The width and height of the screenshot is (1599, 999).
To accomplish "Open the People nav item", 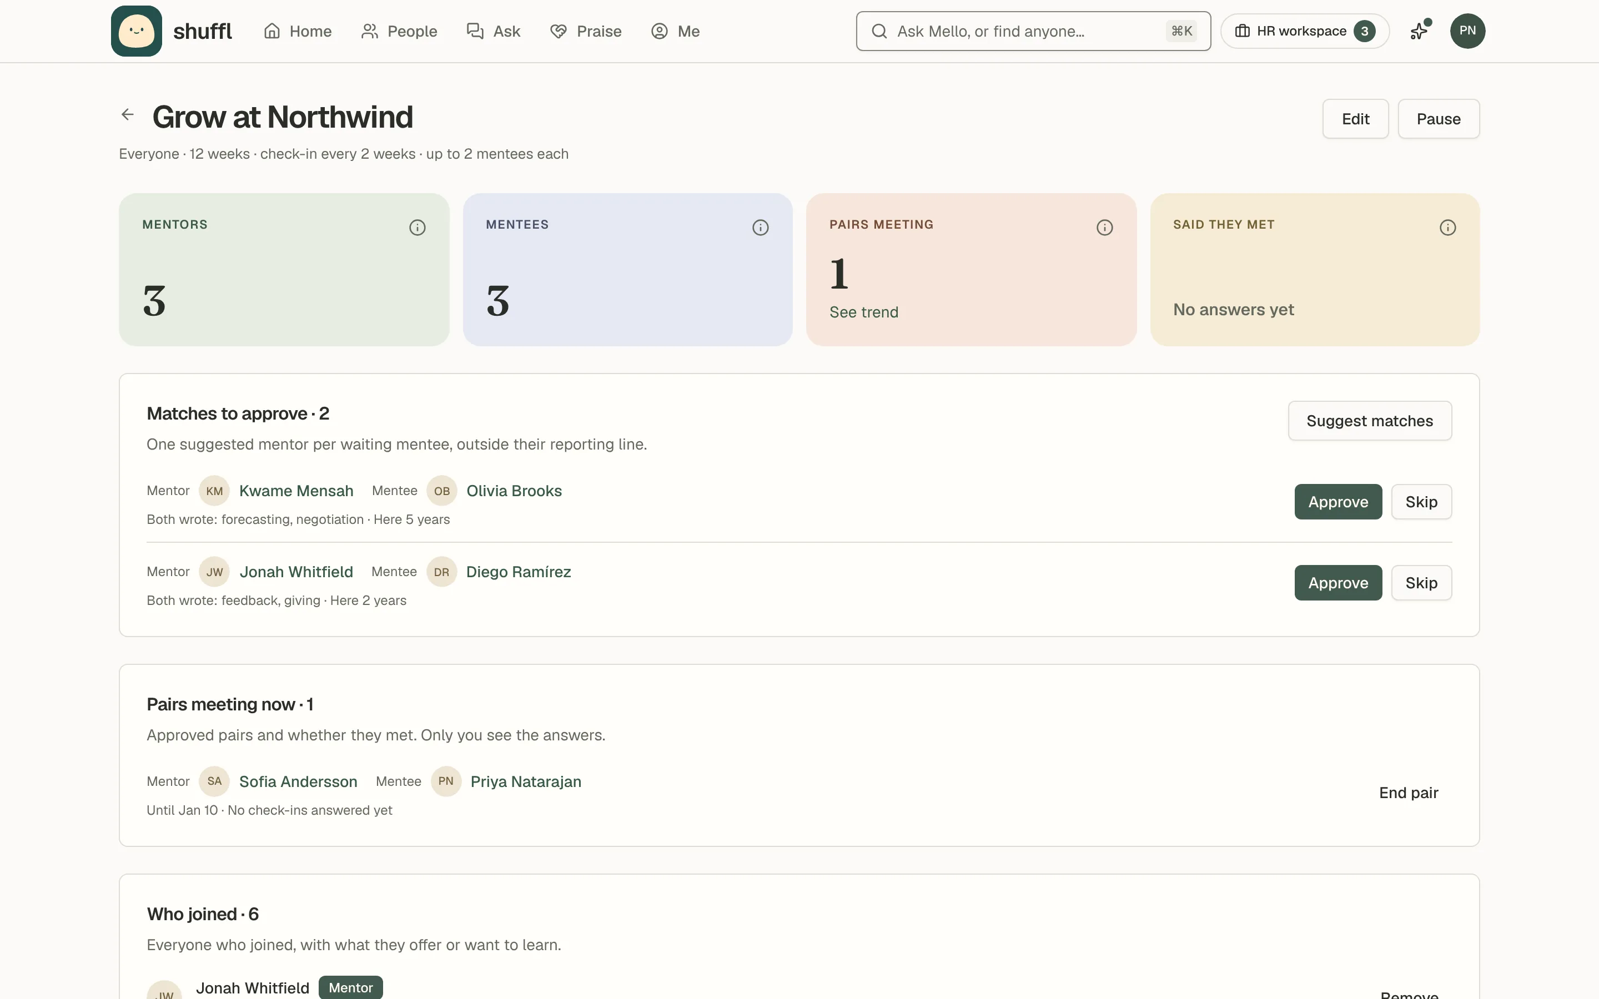I will [x=399, y=31].
